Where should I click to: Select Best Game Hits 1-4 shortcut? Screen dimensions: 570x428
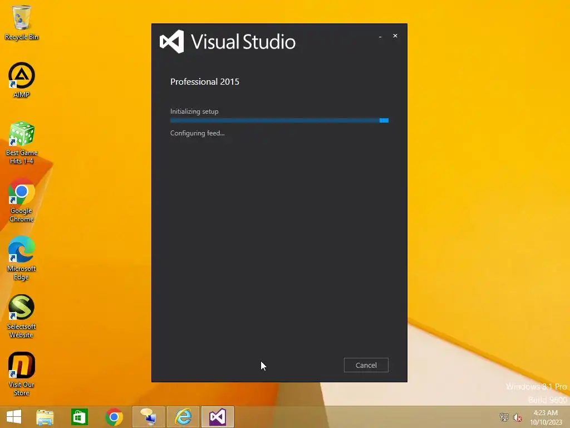coord(22,143)
